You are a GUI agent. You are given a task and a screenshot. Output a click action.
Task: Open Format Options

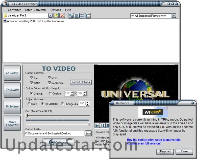81,82
